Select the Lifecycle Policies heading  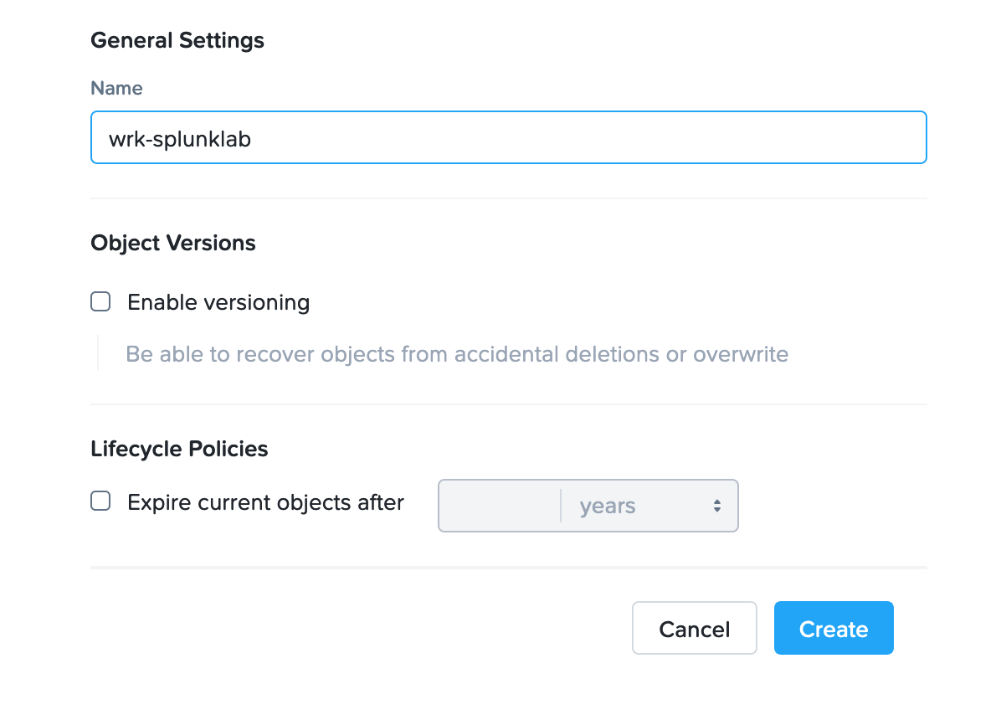tap(179, 449)
